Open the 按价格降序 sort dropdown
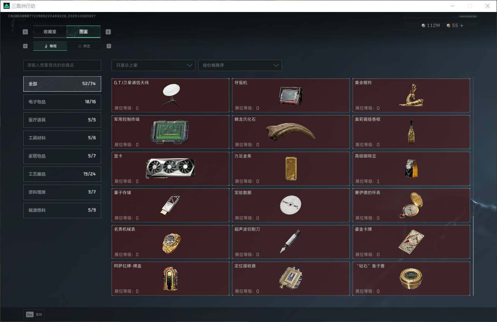The width and height of the screenshot is (497, 322). pos(240,65)
